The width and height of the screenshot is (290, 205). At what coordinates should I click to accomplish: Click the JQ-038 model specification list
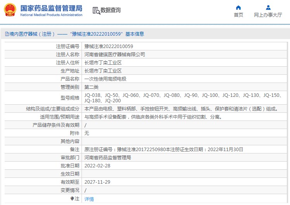pyautogui.click(x=183, y=98)
